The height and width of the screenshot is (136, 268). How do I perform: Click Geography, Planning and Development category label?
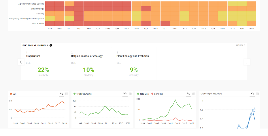pyautogui.click(x=30, y=18)
